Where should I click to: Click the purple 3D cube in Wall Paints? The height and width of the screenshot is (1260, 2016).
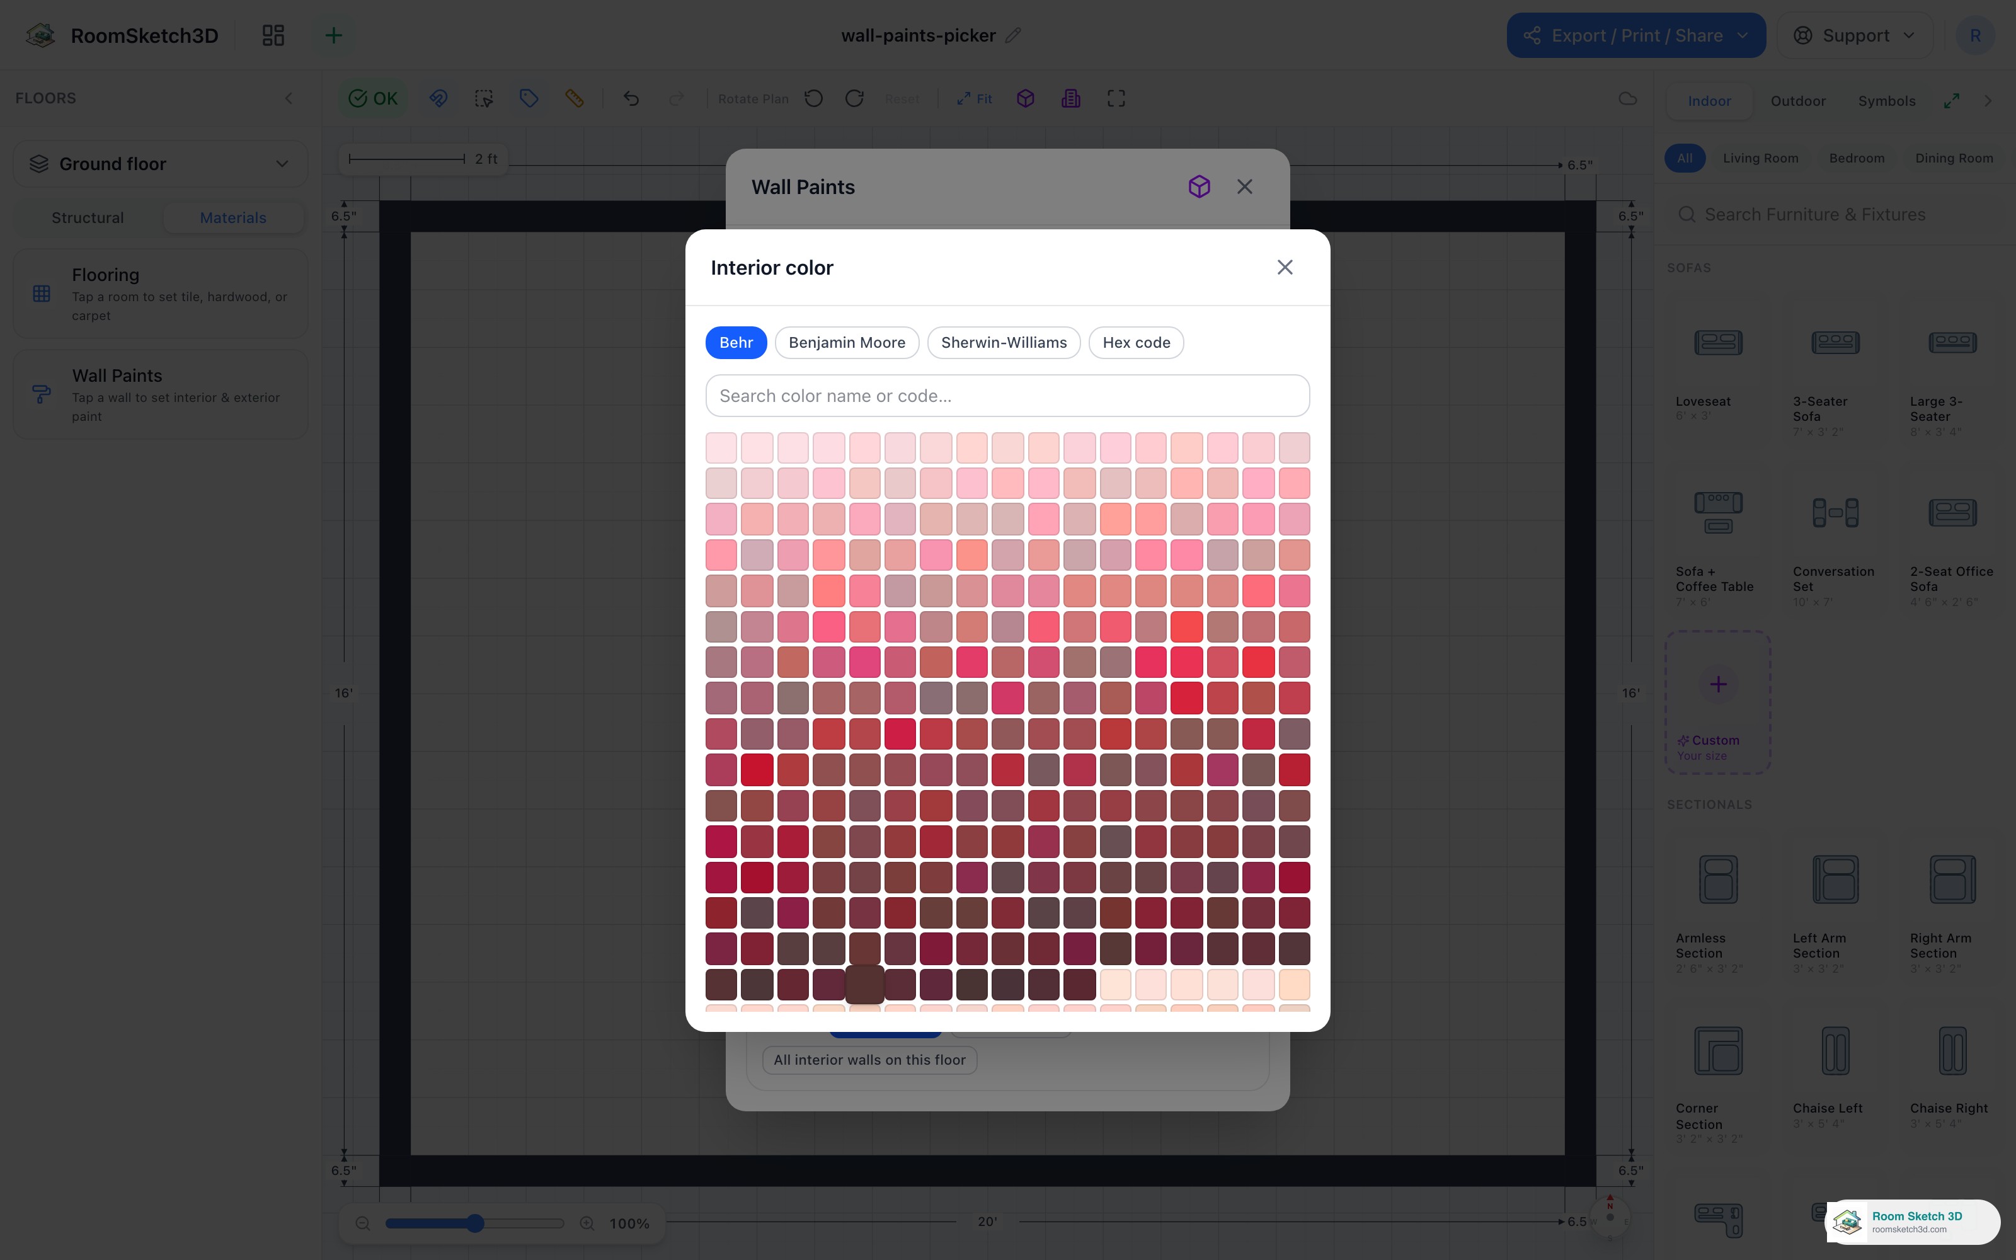pyautogui.click(x=1199, y=186)
